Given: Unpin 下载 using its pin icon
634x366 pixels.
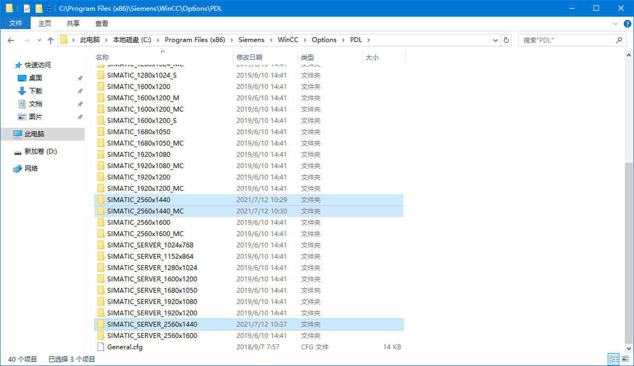Looking at the screenshot, I should (x=80, y=91).
